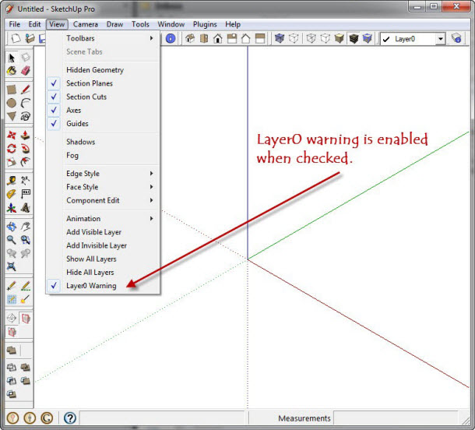The width and height of the screenshot is (475, 430).
Task: Select the Rectangle drawing tool
Action: (x=12, y=90)
